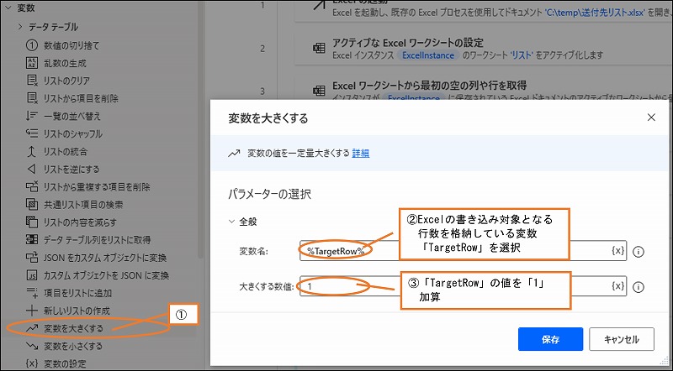This screenshot has width=673, height=371.
Task: Click the パラメーターの選択 heading
Action: (x=269, y=194)
